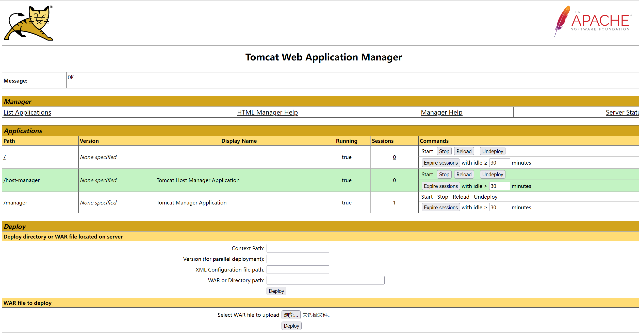This screenshot has height=333, width=639.
Task: Open the Manager Help link
Action: pyautogui.click(x=441, y=112)
